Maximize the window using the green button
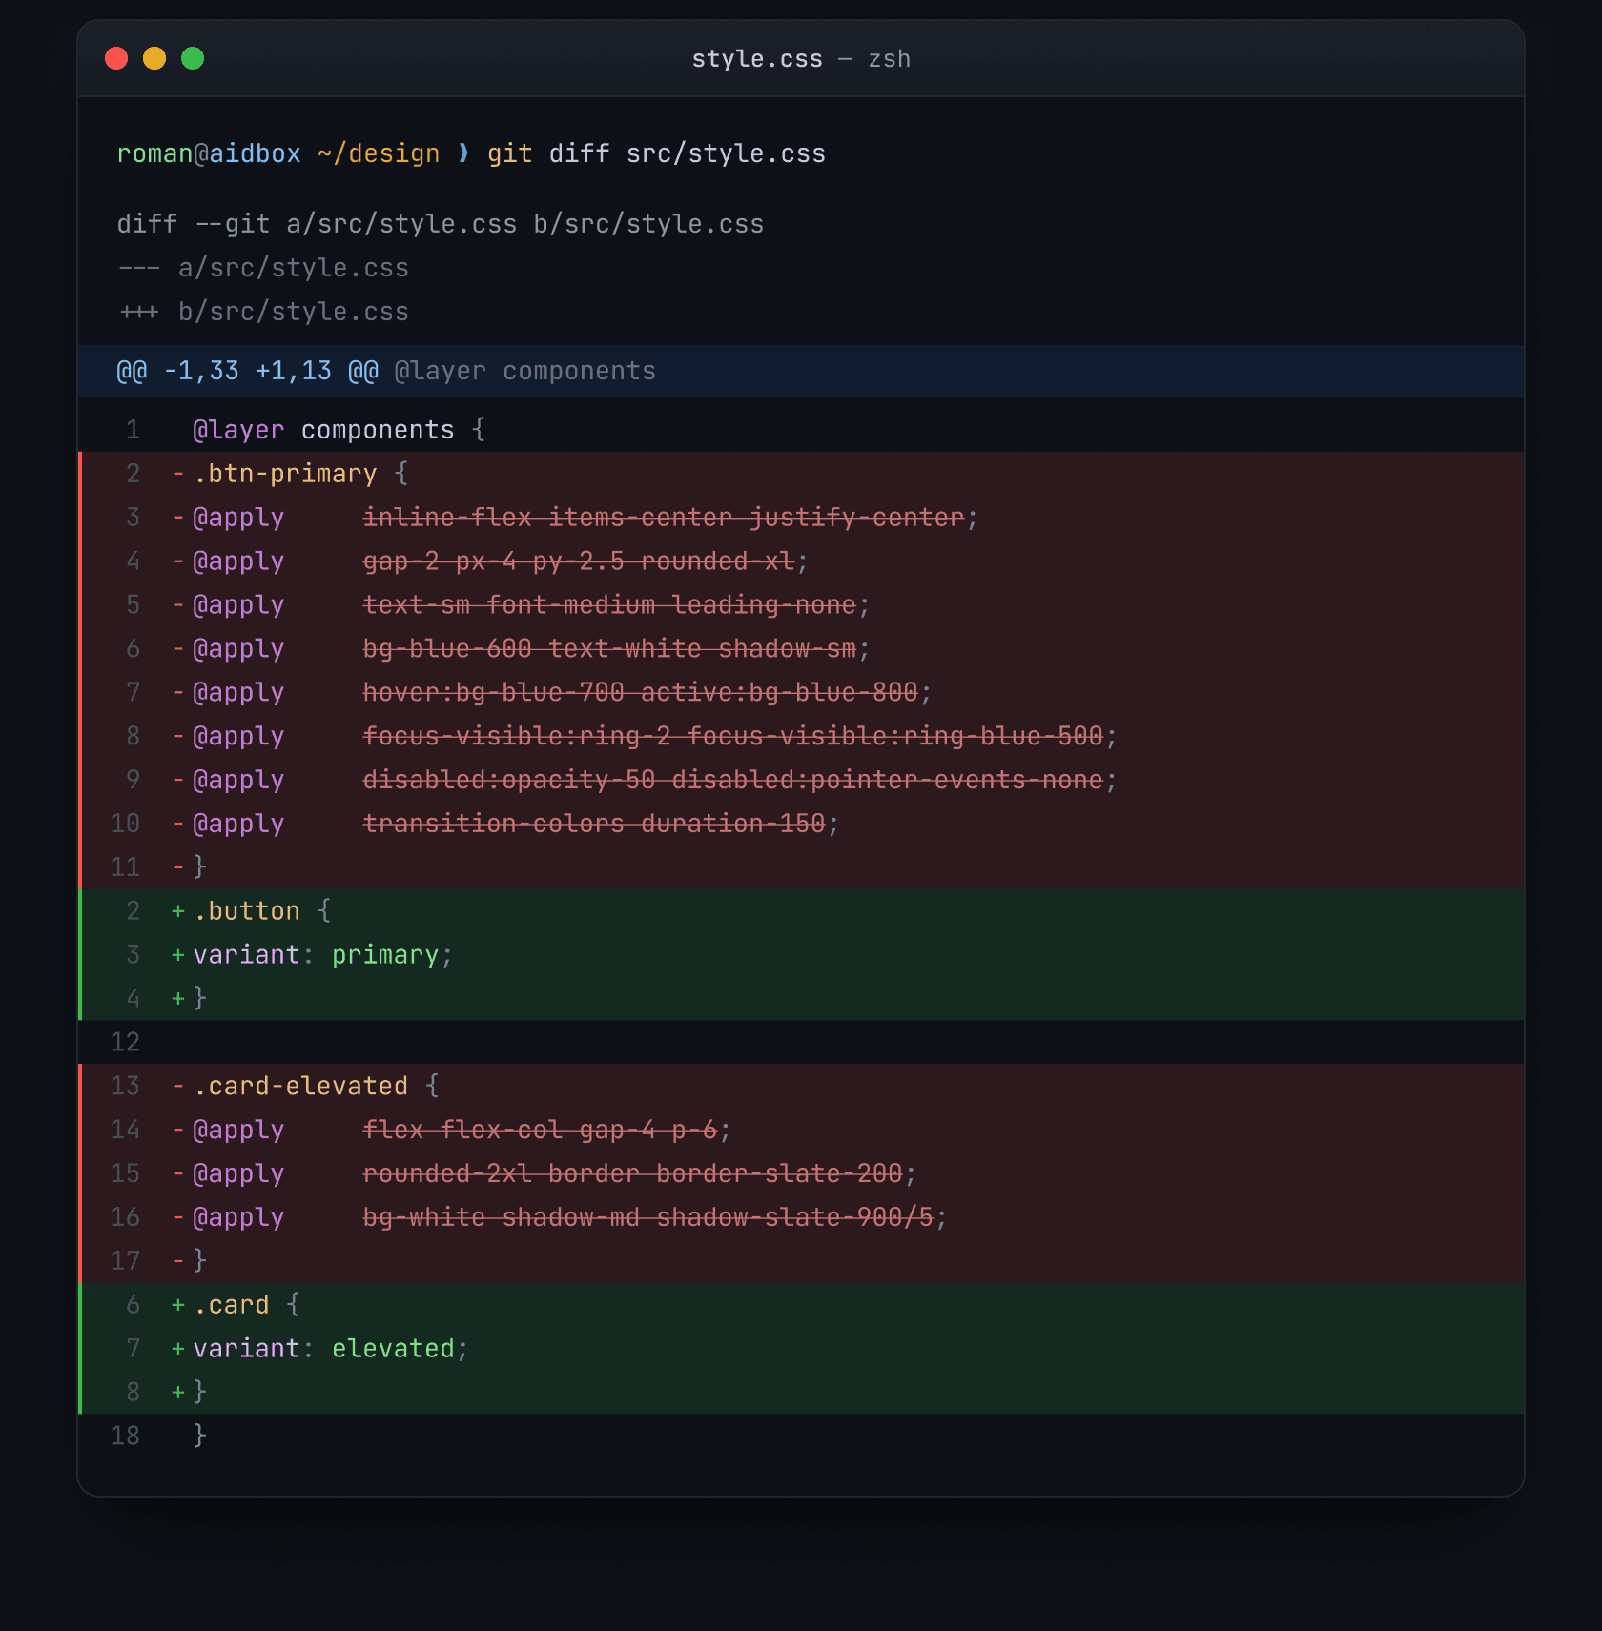Viewport: 1602px width, 1631px height. coord(193,58)
